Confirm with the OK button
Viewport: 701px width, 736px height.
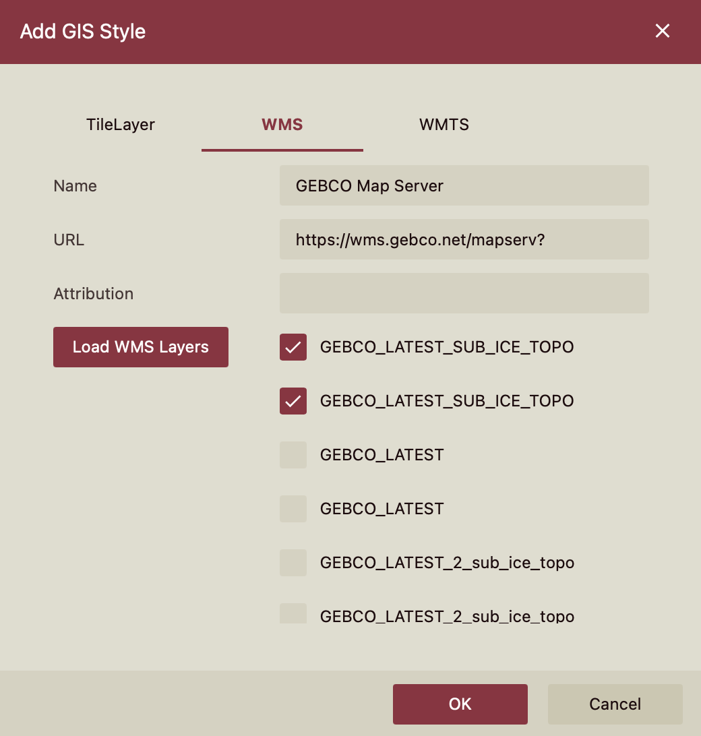point(460,704)
